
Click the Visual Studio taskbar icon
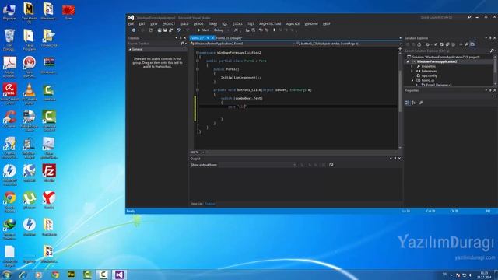tap(119, 275)
